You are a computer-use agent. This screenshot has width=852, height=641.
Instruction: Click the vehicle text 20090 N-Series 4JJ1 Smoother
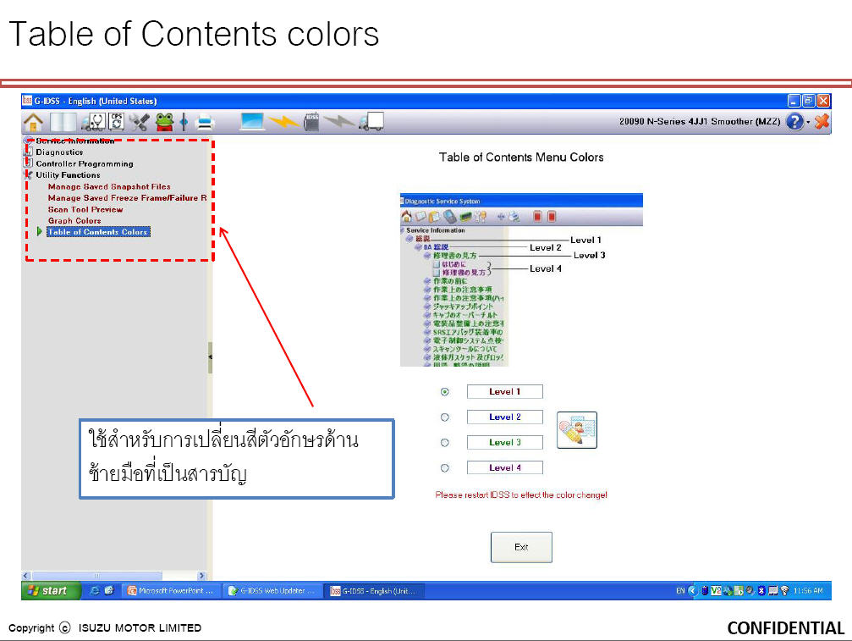tap(700, 122)
